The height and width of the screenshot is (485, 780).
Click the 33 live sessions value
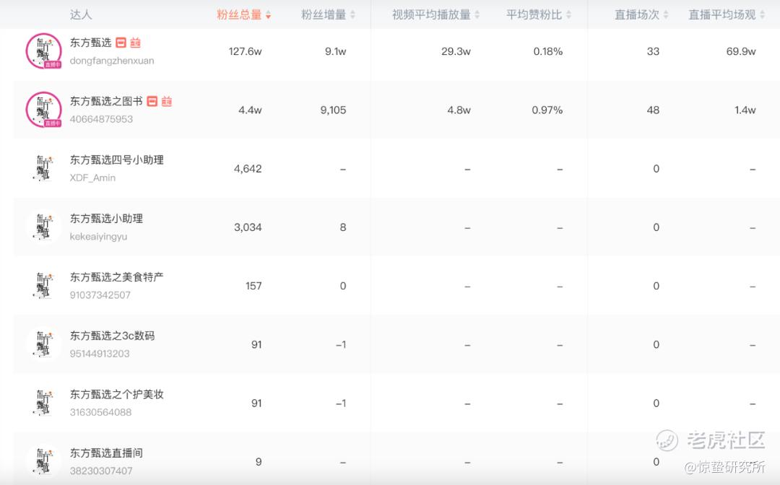tap(653, 51)
